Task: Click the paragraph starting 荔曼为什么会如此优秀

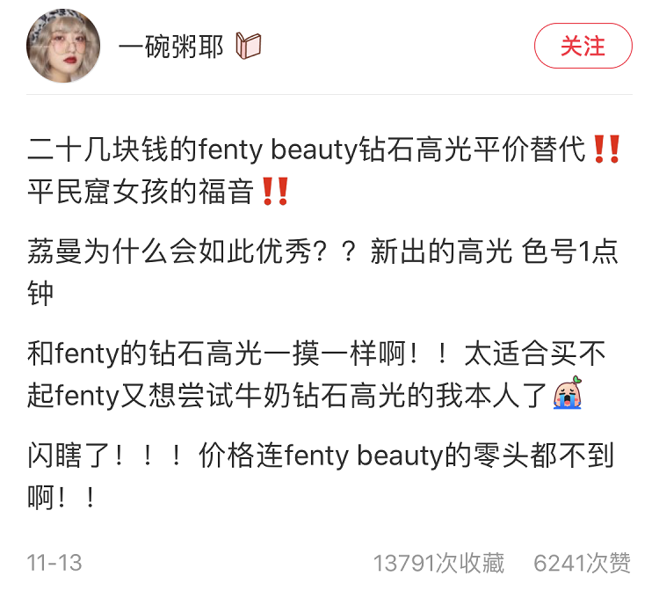Action: click(322, 272)
